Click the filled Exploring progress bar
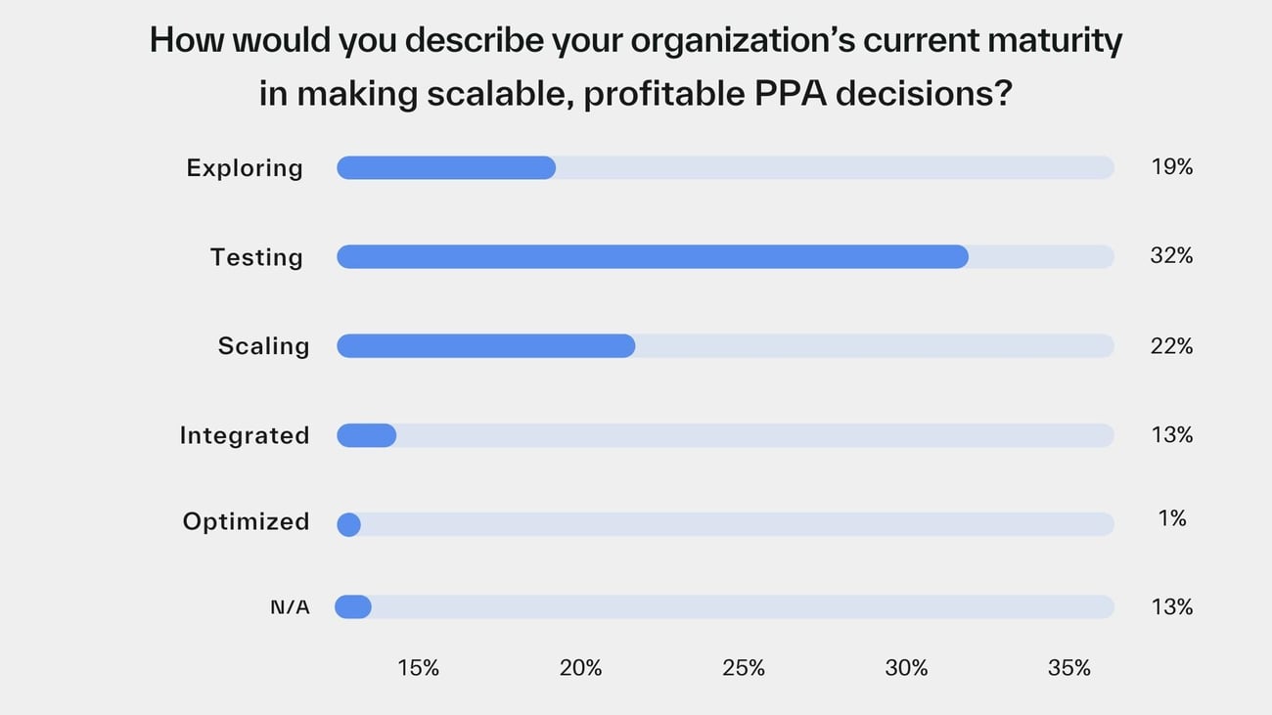The height and width of the screenshot is (715, 1272). pyautogui.click(x=446, y=167)
